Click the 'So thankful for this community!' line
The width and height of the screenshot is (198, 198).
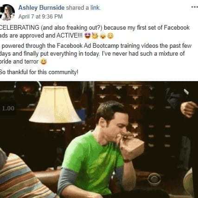39,72
